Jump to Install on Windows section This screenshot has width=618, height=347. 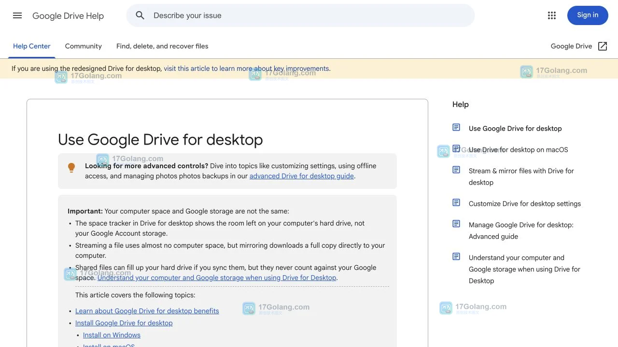click(x=112, y=335)
